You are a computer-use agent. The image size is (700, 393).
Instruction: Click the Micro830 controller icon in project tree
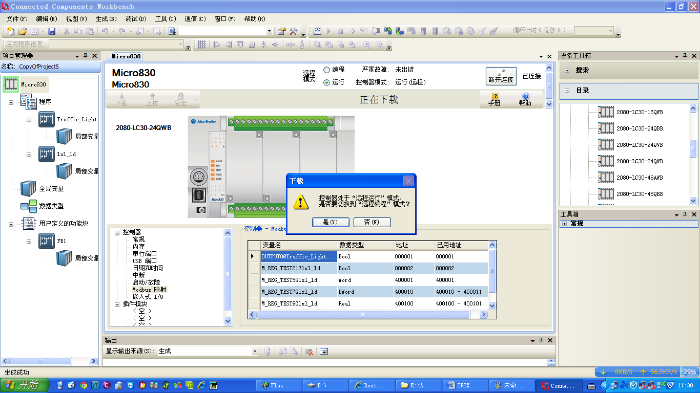point(11,84)
